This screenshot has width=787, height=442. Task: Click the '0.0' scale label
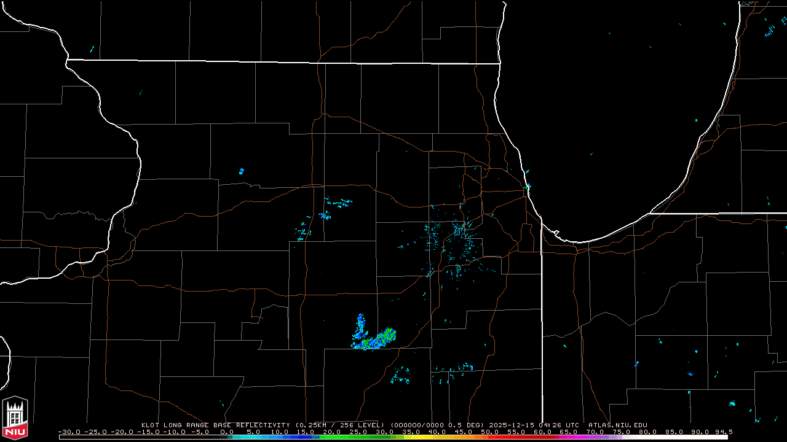tap(227, 432)
